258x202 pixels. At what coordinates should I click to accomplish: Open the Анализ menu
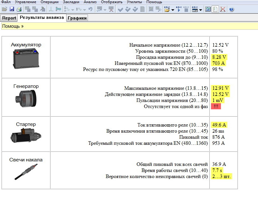(x=90, y=2)
